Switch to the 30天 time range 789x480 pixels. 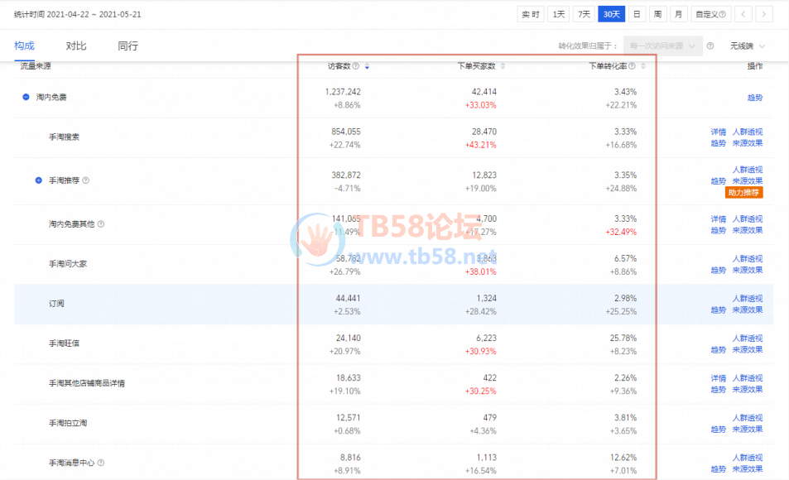point(611,14)
